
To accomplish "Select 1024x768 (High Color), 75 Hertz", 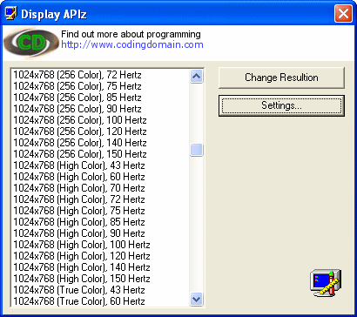I will (x=100, y=211).
